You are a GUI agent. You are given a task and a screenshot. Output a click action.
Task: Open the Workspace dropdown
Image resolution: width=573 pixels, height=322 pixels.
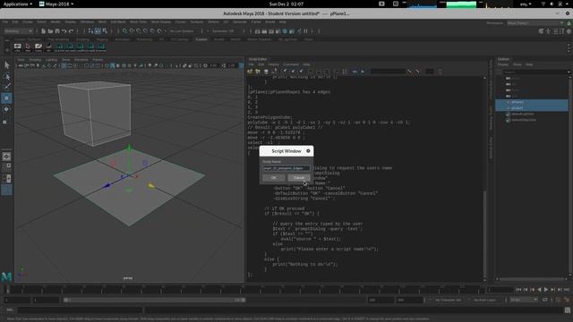[x=535, y=23]
